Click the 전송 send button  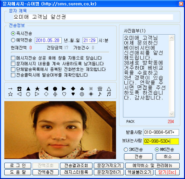138,157
